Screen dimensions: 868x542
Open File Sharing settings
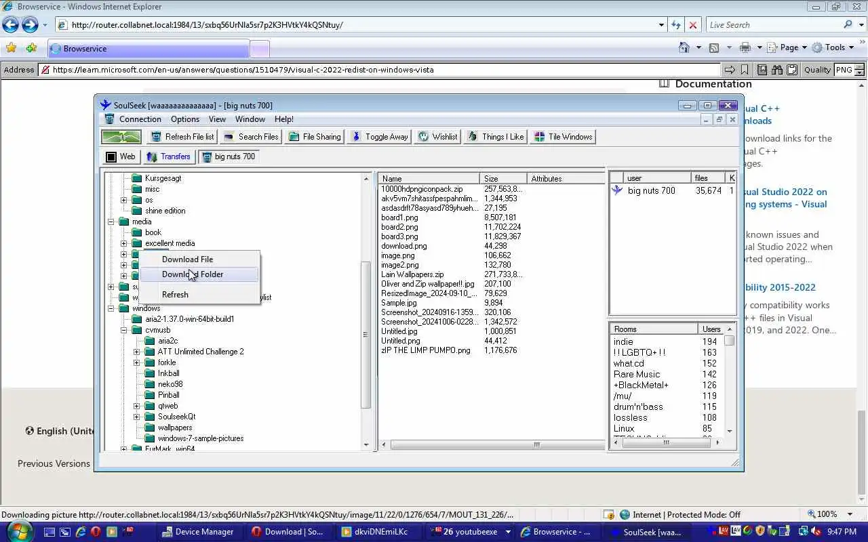point(315,137)
